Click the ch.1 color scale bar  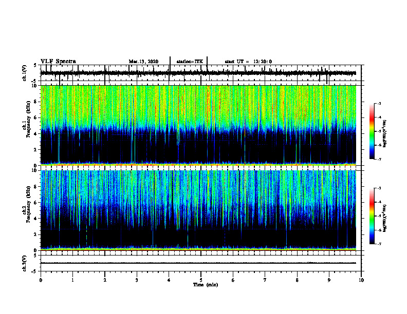[x=372, y=131]
